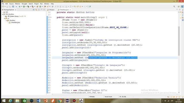184x103 pixels.
Task: Click the cursor position 34 : 30 status
Action: [x=123, y=97]
